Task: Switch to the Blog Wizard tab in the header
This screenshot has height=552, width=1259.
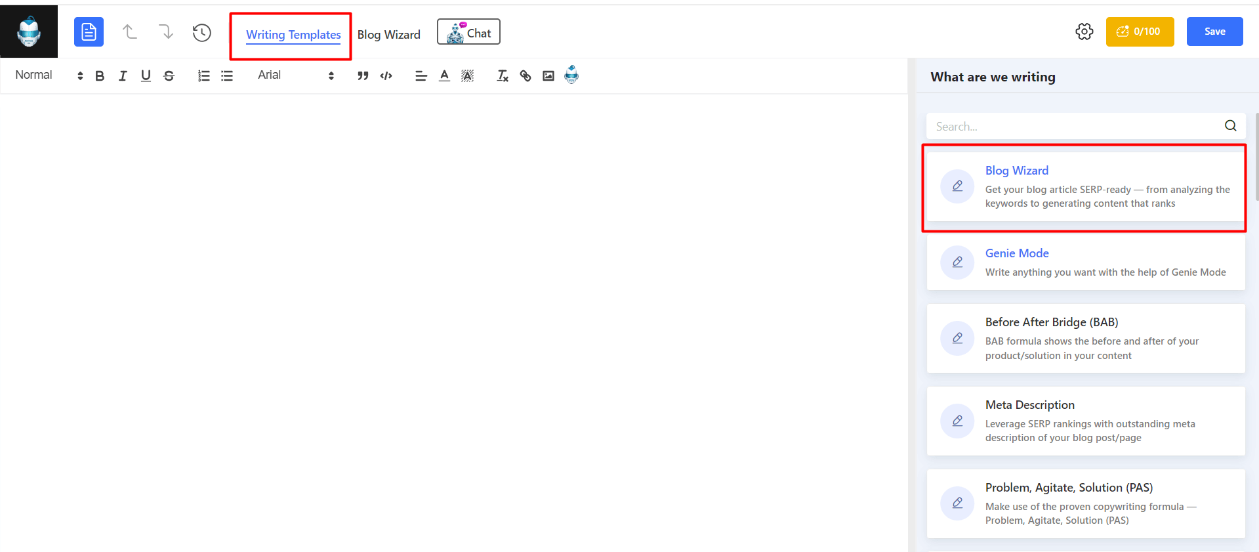Action: point(389,35)
